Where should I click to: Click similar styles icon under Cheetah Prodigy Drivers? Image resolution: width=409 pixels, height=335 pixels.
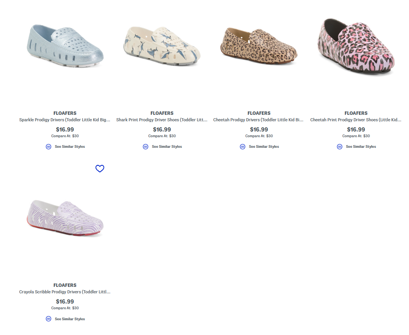[x=243, y=147]
